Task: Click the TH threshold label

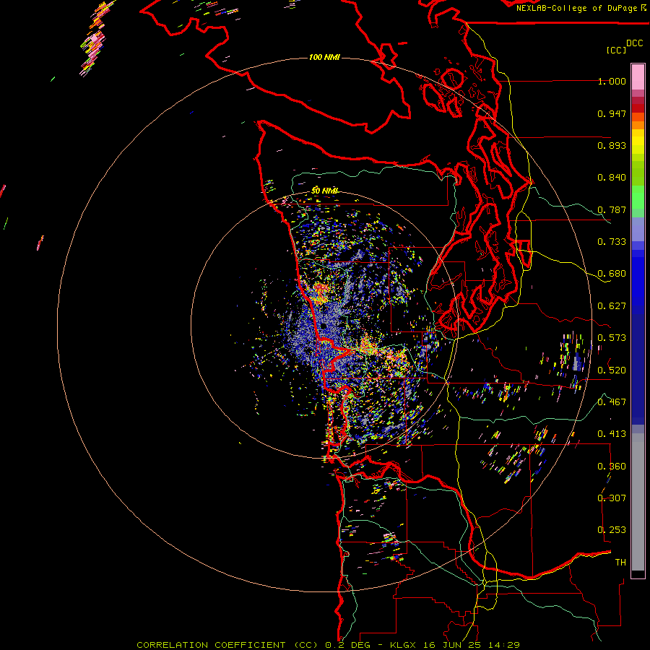Action: [620, 562]
